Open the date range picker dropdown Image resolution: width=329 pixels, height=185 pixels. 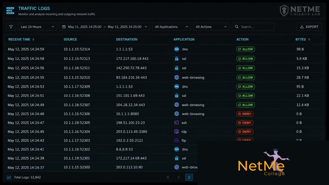point(104,27)
